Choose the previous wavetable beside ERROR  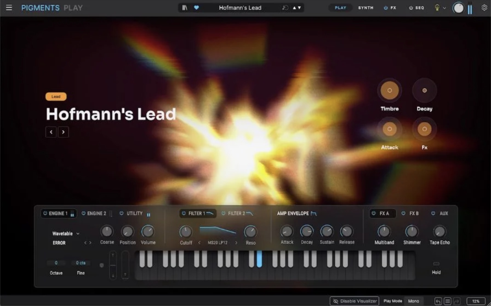[85, 243]
